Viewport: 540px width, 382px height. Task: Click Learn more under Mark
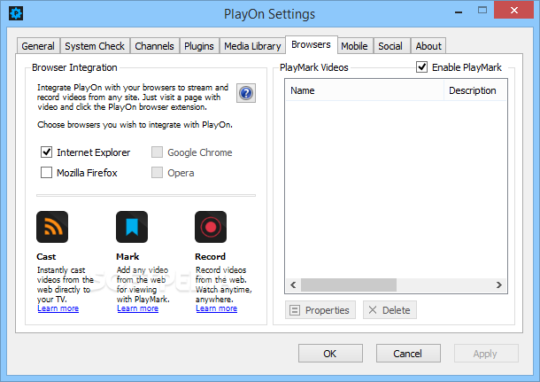coord(138,308)
